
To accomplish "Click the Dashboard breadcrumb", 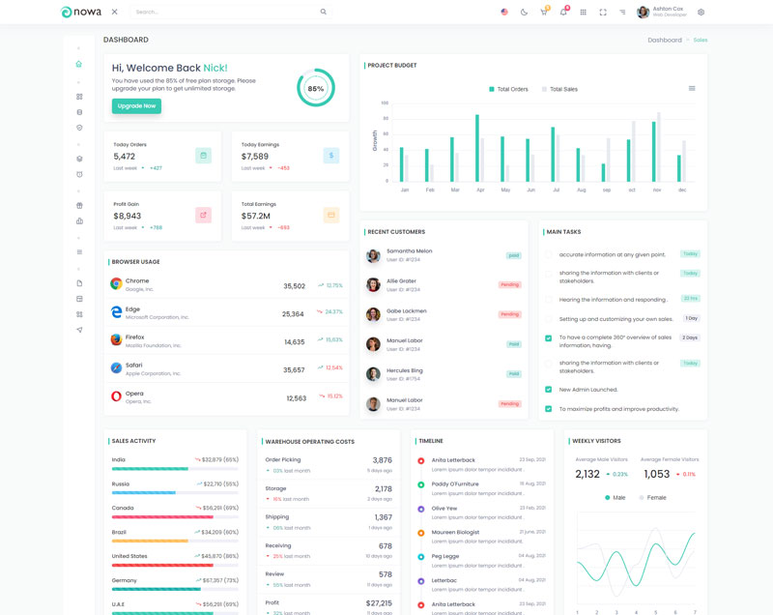I will (x=664, y=41).
